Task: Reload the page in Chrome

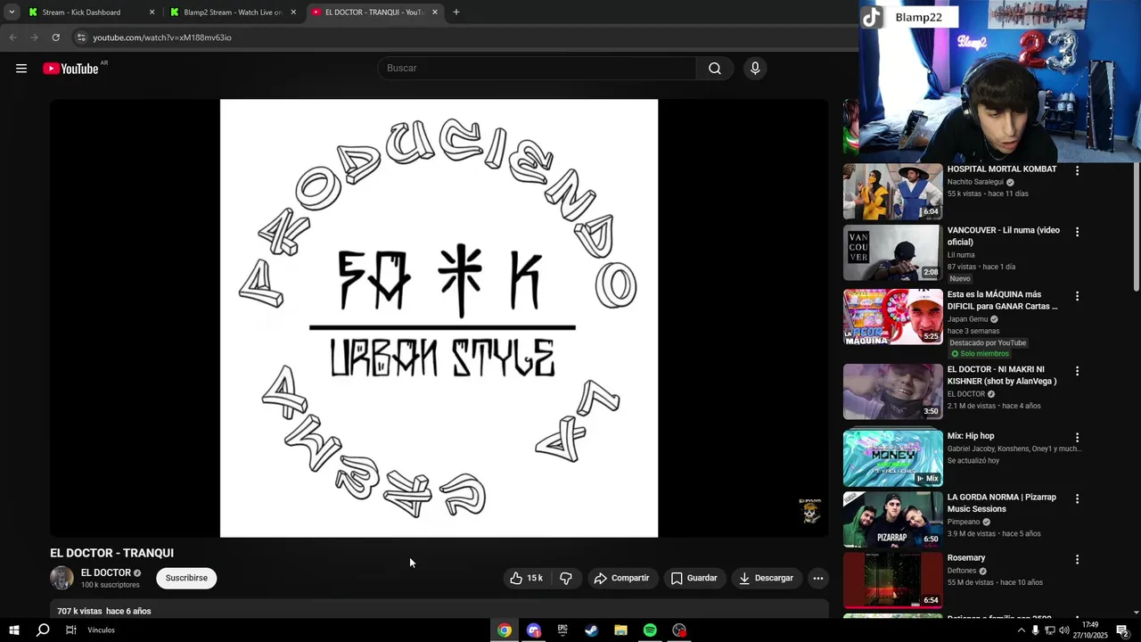Action: click(x=55, y=37)
